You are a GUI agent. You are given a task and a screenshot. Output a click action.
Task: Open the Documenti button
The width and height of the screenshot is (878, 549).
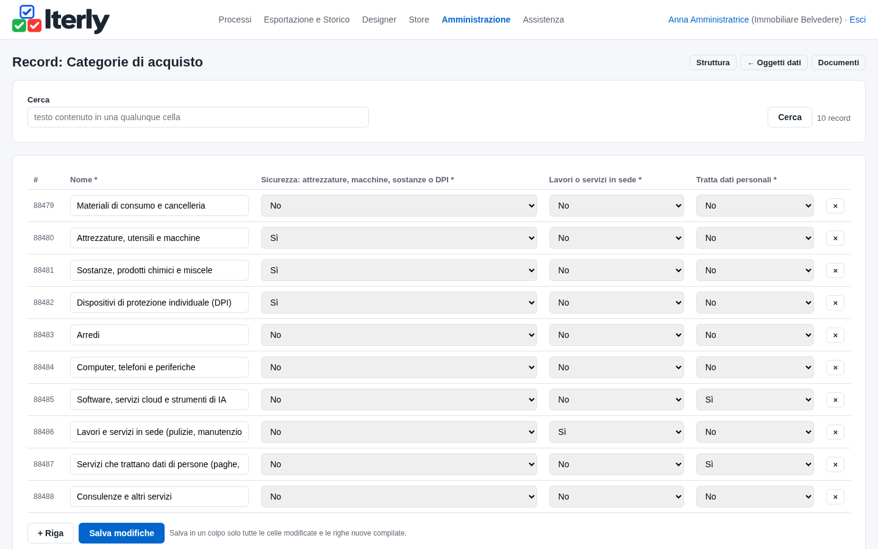coord(838,63)
